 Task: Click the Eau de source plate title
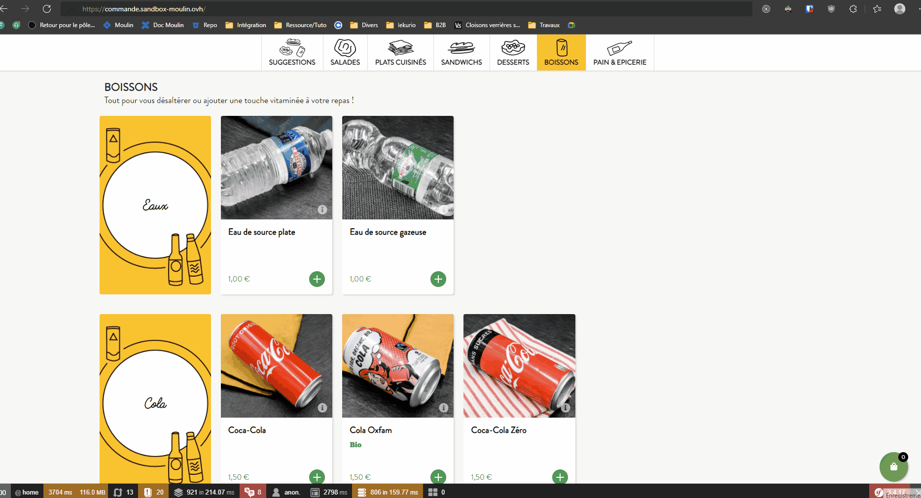click(262, 232)
